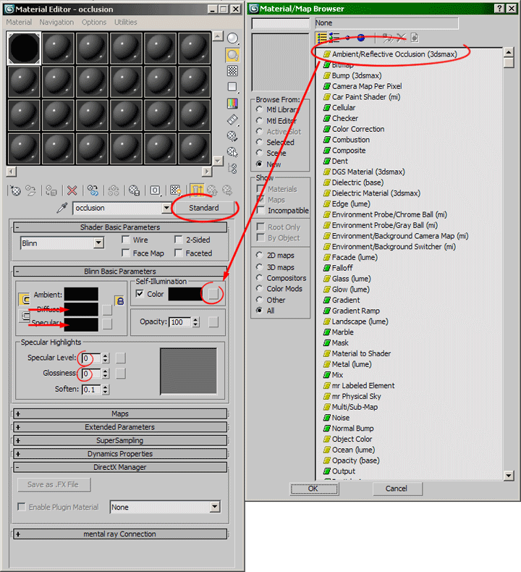The height and width of the screenshot is (572, 521).
Task: Click the Specular color swatch
Action: coord(81,324)
